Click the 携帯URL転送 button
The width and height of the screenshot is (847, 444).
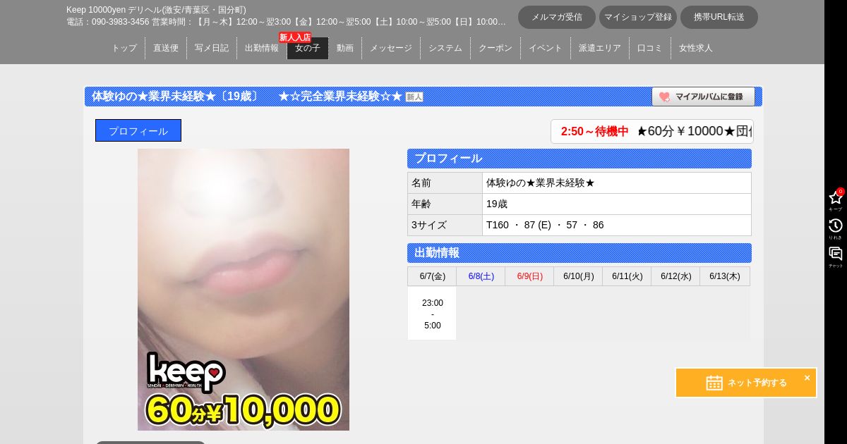[719, 18]
